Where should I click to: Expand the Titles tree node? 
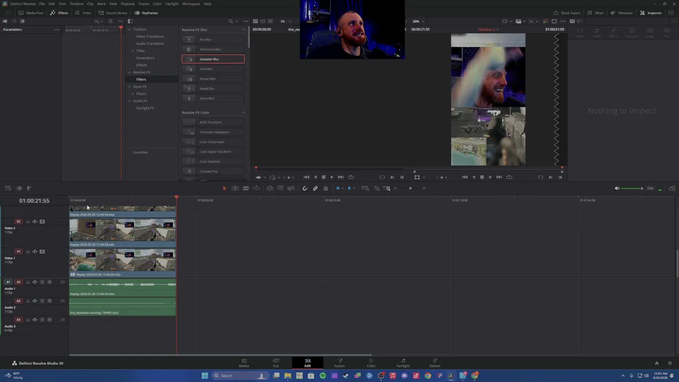[x=133, y=51]
